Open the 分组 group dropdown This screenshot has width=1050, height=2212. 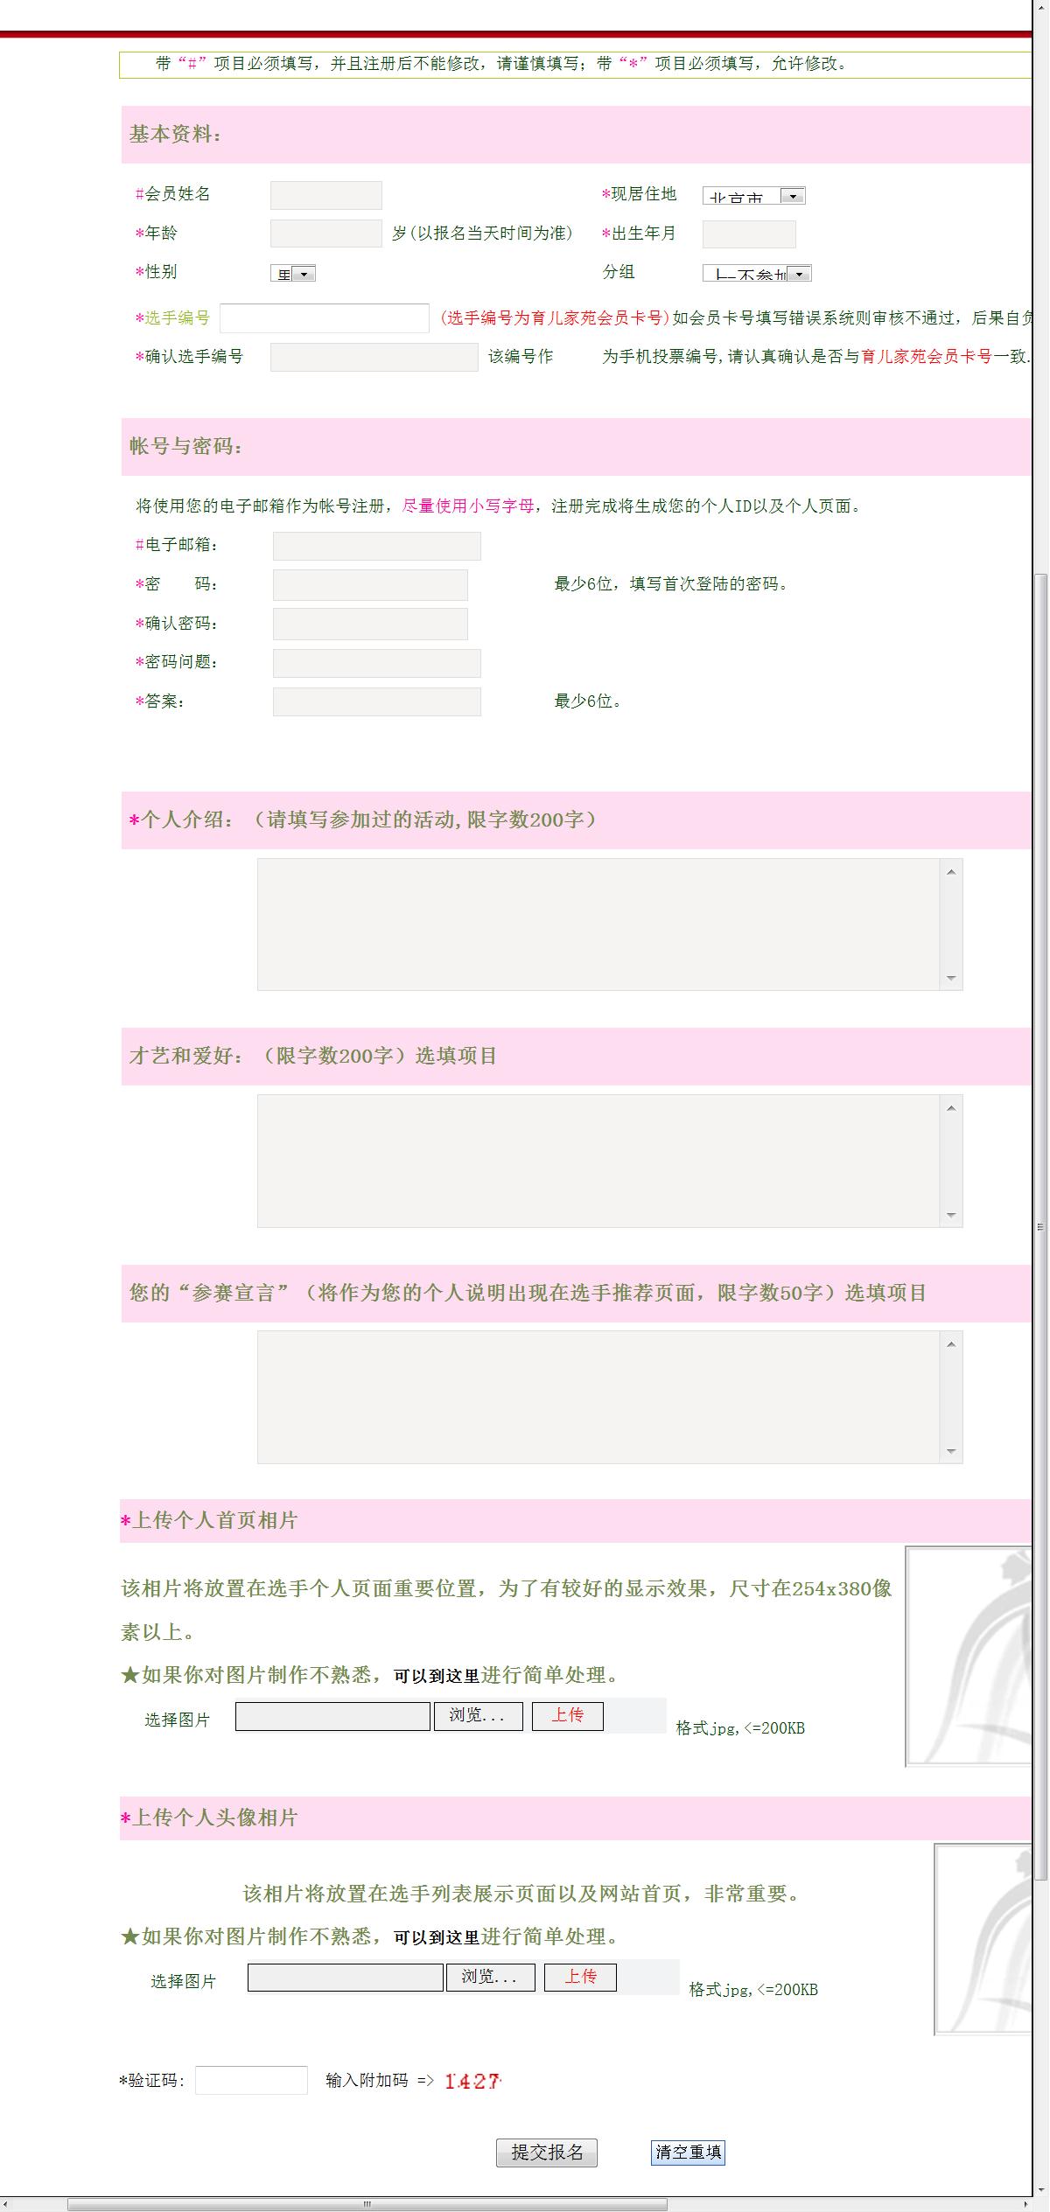[757, 274]
